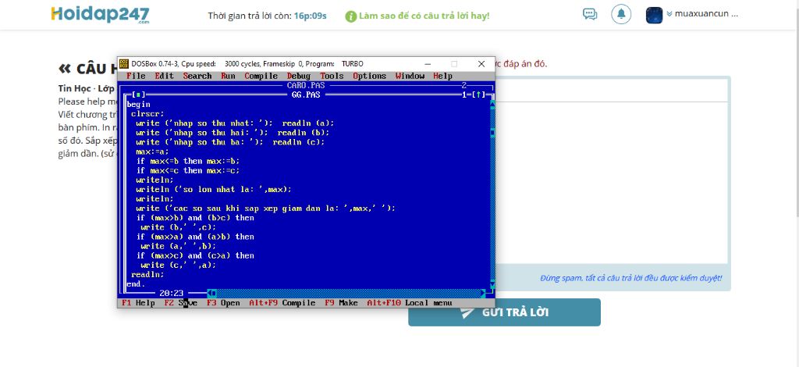Open 'Làm sao để có câu trả lời hay!' link
Viewport: 799px width, 367px height.
424,16
